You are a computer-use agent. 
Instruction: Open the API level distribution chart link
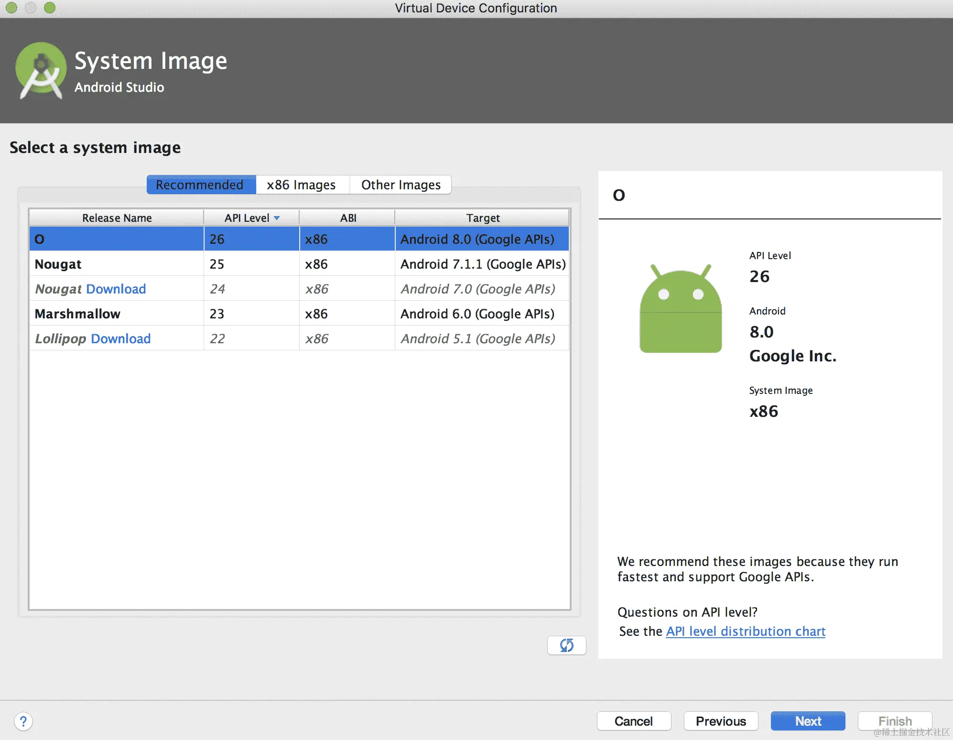[x=746, y=631]
